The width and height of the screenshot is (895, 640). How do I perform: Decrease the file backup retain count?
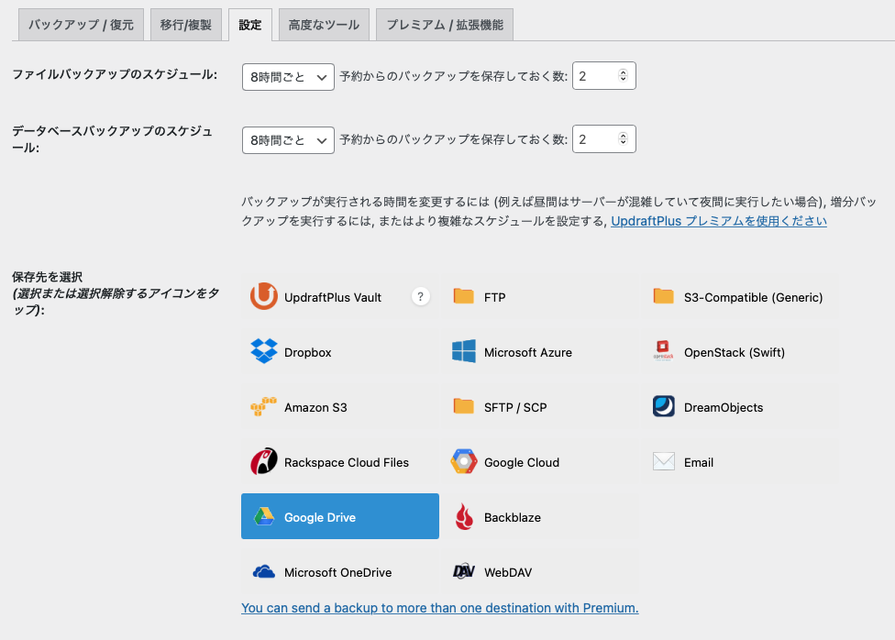(x=624, y=79)
